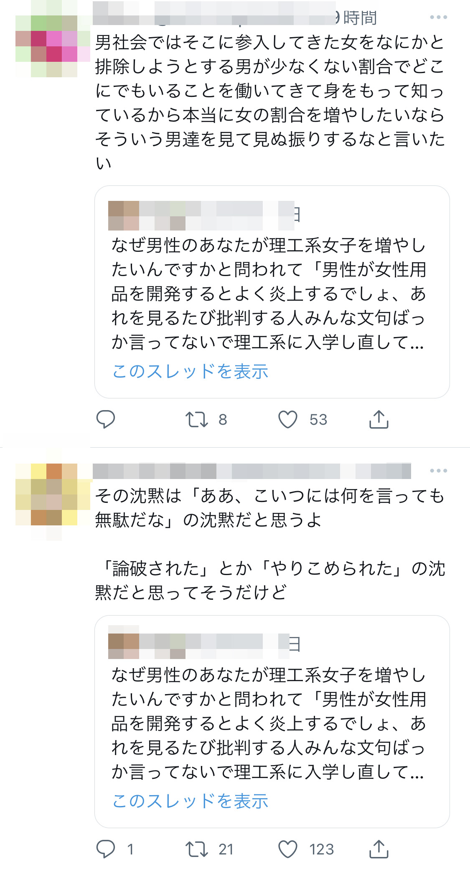Retweet the second tweet with 21 retweets

(197, 849)
